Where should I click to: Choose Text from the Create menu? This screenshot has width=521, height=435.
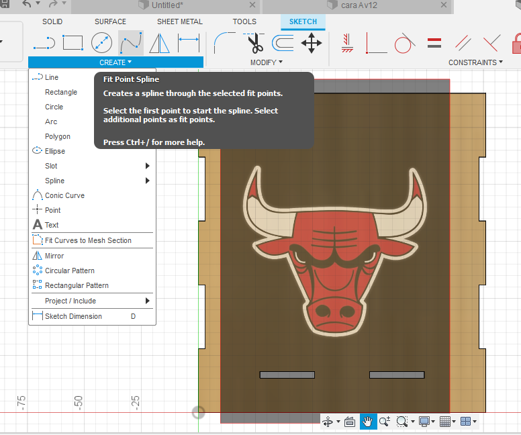coord(93,225)
